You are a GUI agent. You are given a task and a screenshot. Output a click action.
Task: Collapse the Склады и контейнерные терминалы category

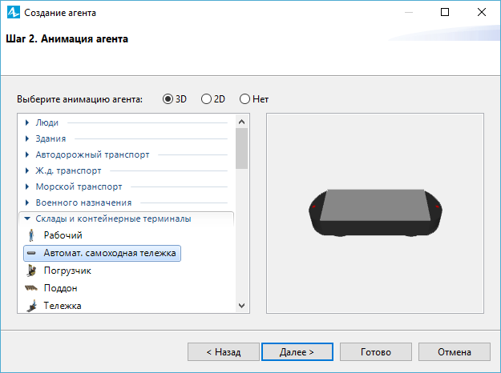coord(27,219)
